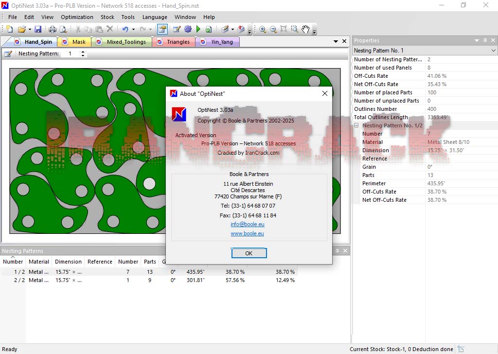Open the Nesting Pattern No. 1 dropdown
The height and width of the screenshot is (354, 498).
point(493,51)
